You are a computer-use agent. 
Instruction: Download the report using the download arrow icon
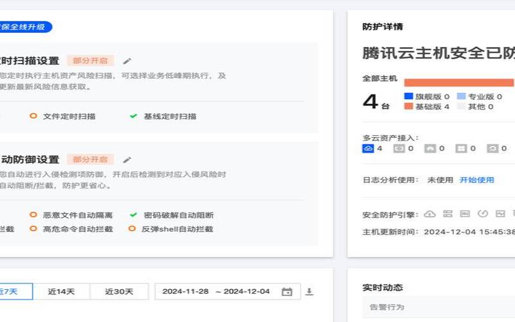tap(309, 292)
